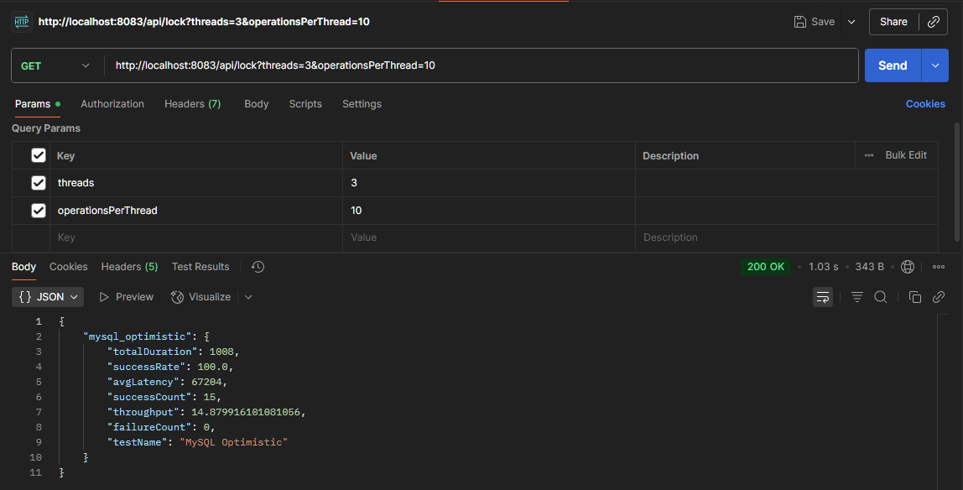Switch to the Params tab
Screen dimensions: 963x490
point(37,104)
